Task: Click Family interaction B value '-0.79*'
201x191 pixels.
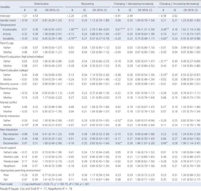Action: (24, 125)
